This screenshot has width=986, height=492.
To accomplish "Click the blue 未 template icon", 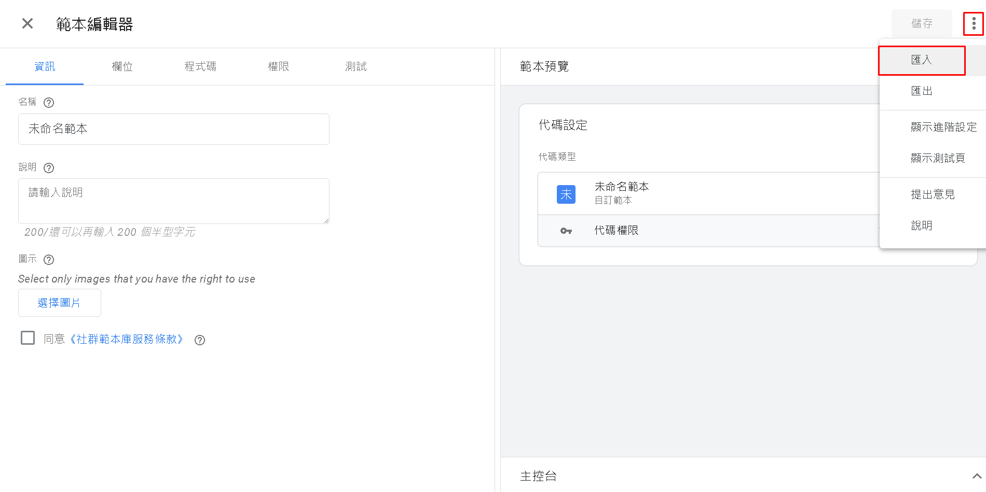I will [566, 194].
